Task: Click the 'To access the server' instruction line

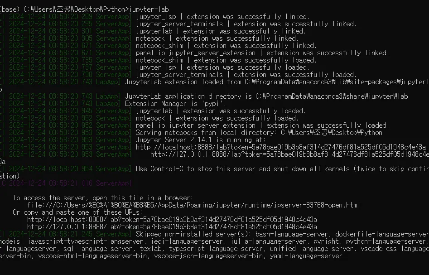Action: point(103,198)
